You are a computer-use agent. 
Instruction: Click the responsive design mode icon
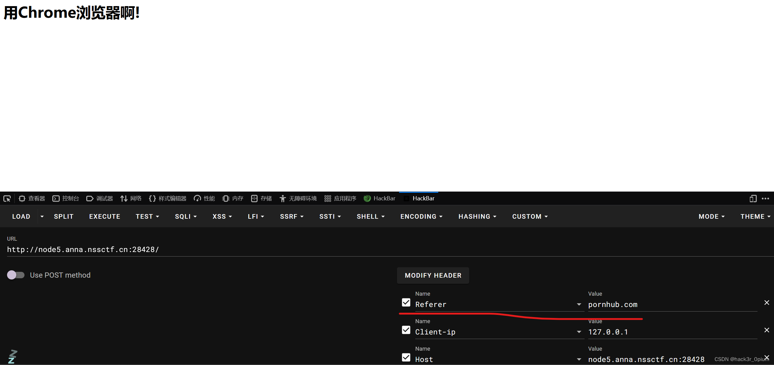click(x=753, y=199)
